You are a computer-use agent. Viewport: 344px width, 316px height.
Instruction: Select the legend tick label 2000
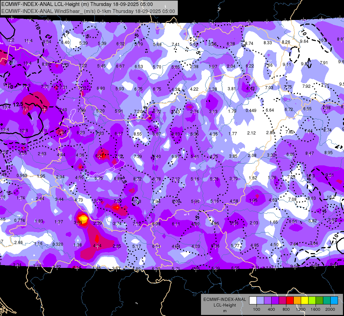pyautogui.click(x=330, y=309)
